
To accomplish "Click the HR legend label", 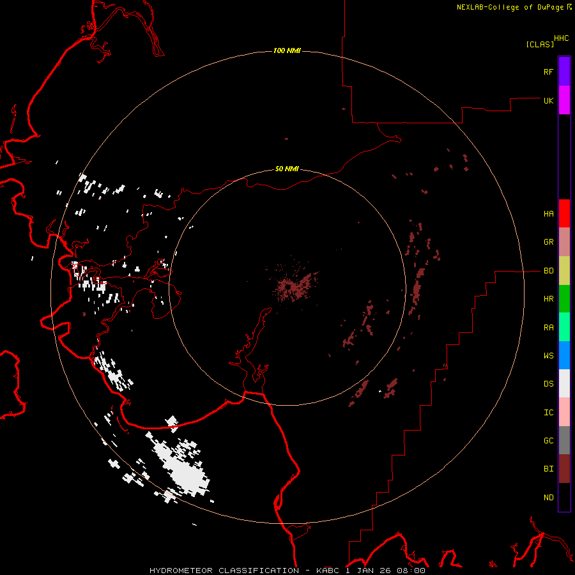I will [548, 299].
